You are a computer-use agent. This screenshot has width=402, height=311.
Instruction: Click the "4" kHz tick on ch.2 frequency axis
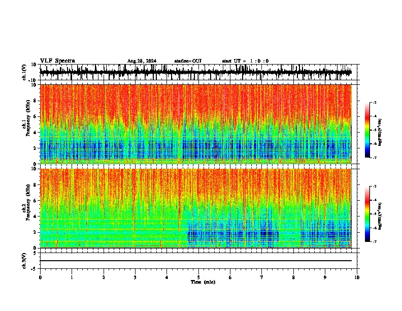pyautogui.click(x=36, y=216)
